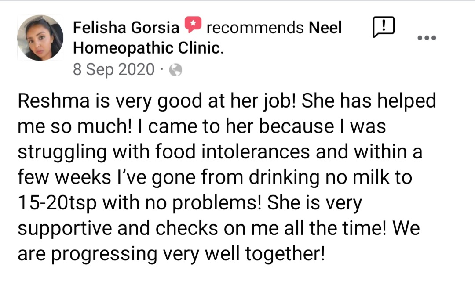This screenshot has width=475, height=288.
Task: Click the word 'struggling' in the review
Action: tap(62, 152)
